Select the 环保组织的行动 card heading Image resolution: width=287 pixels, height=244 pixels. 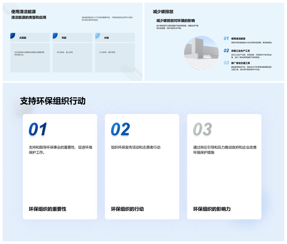point(127,209)
